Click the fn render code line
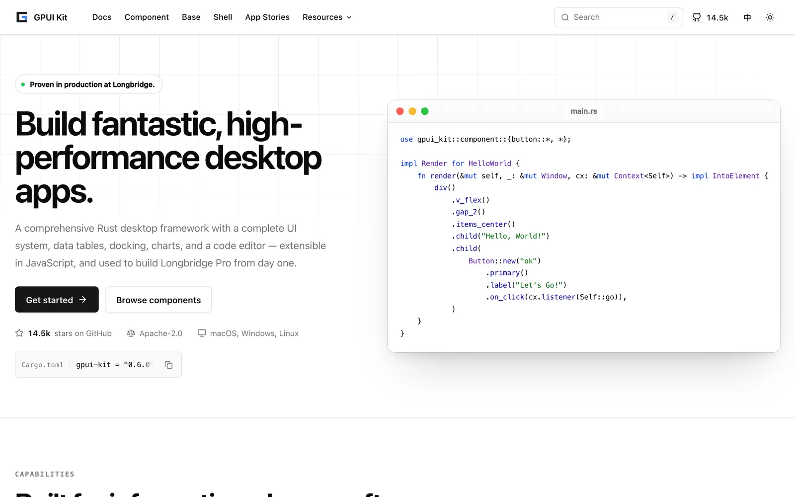 coord(593,175)
